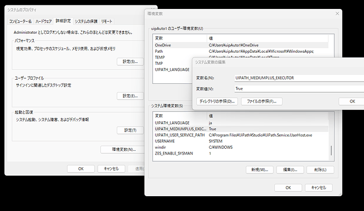Click OK in the System Properties window

[x=81, y=169]
